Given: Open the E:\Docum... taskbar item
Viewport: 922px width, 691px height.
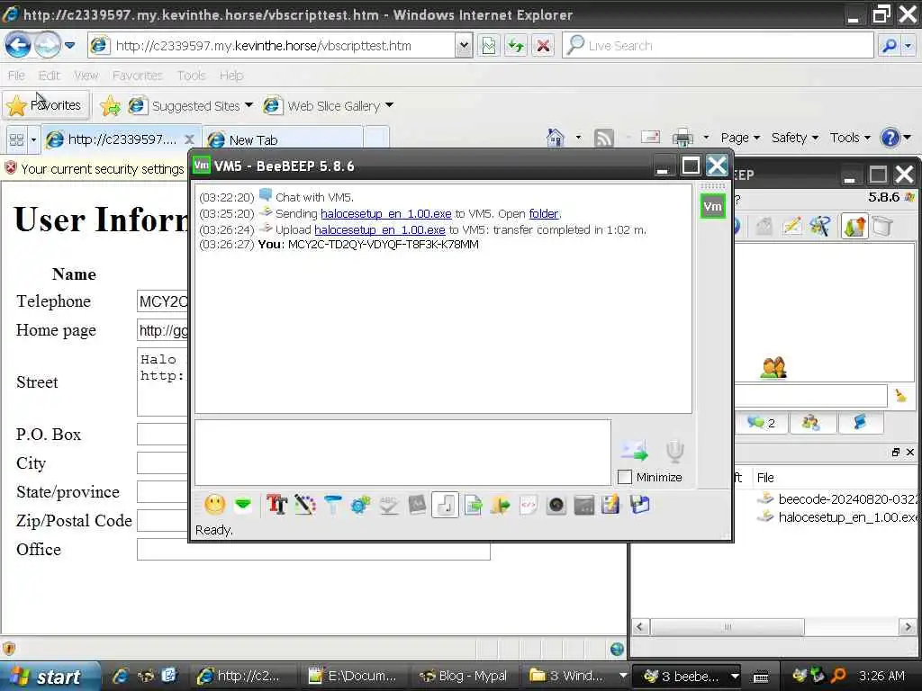Looking at the screenshot, I should point(352,676).
